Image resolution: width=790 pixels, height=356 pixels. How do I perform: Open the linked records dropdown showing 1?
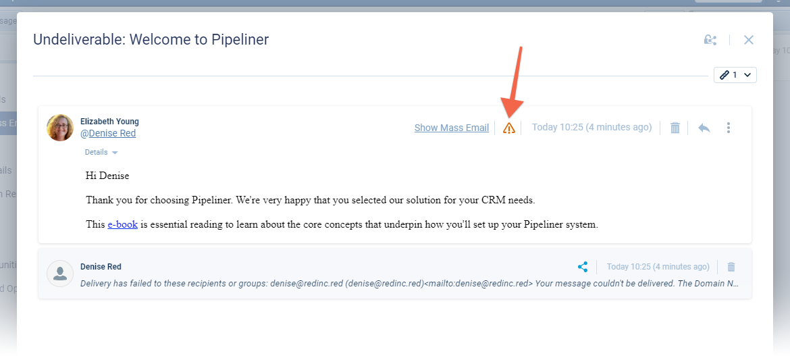click(x=735, y=75)
